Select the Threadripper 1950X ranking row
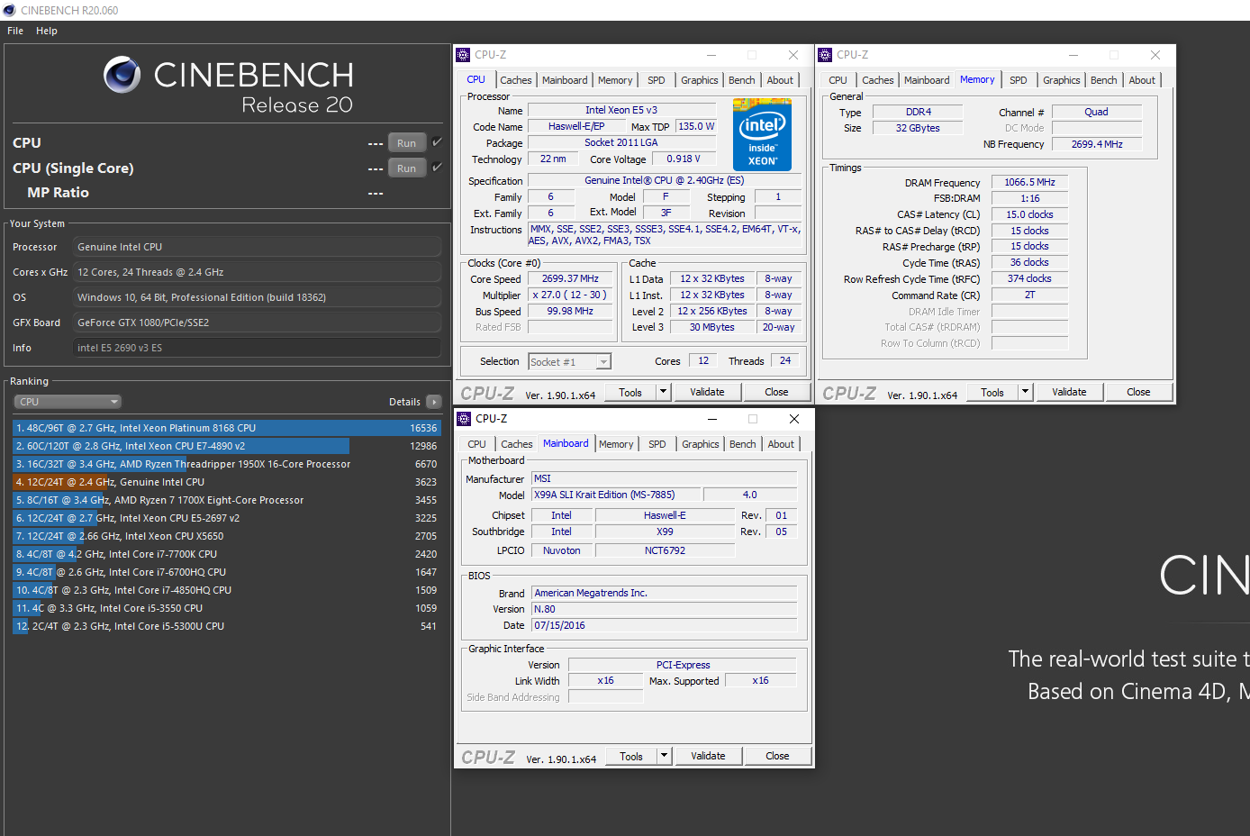This screenshot has height=836, width=1250. (x=227, y=464)
